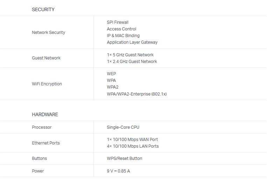Click the HARDWARE section heading

click(x=45, y=115)
